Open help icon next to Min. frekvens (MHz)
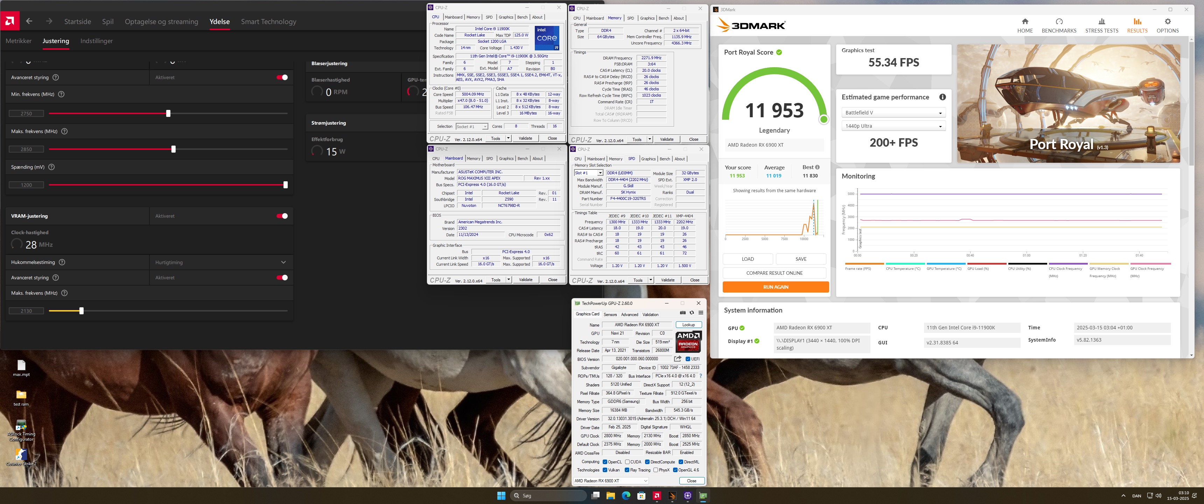 coord(61,94)
